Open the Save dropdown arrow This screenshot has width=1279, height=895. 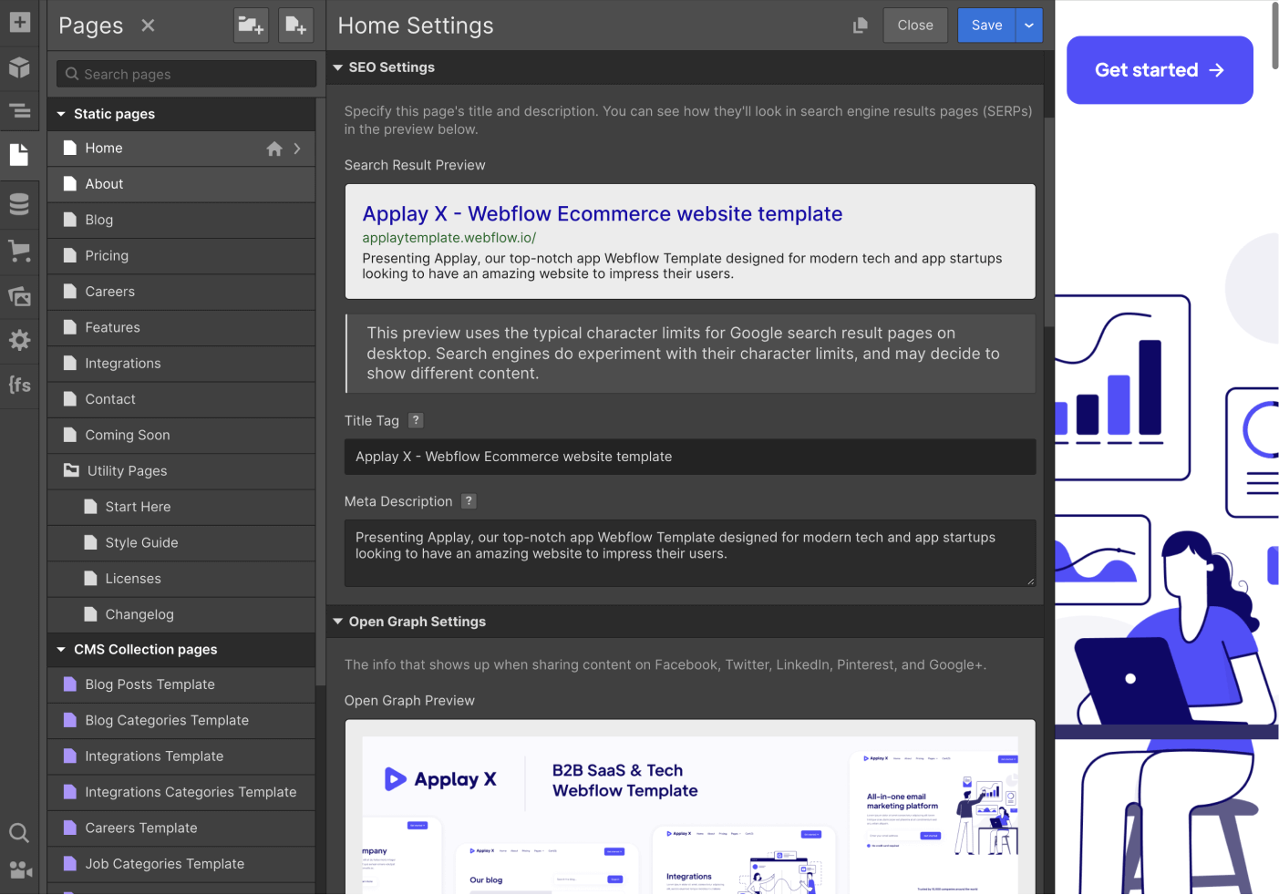tap(1029, 26)
